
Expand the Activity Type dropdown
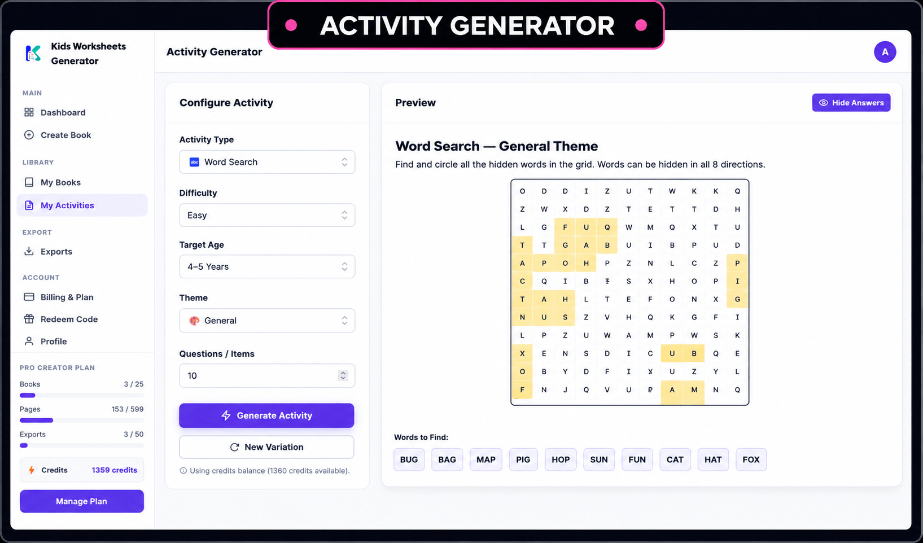point(267,162)
